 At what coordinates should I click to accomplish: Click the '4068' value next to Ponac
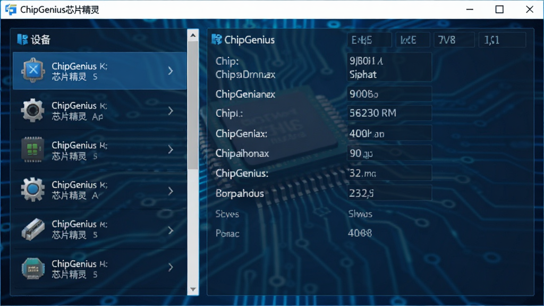coord(360,233)
